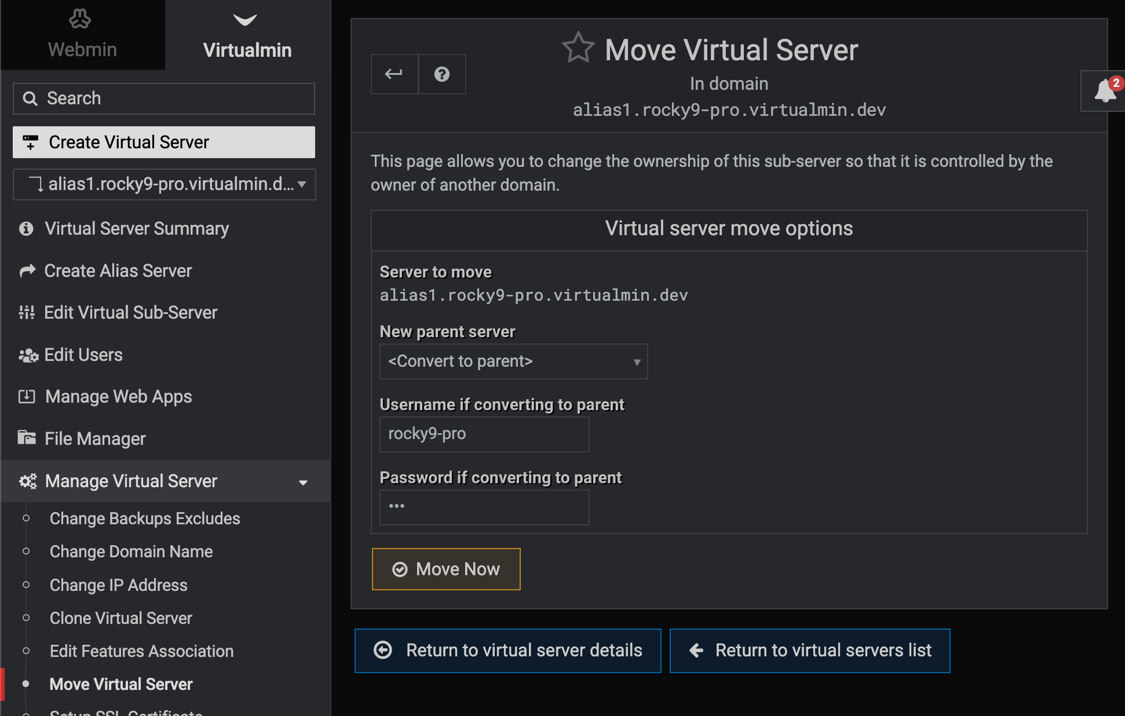Image resolution: width=1125 pixels, height=716 pixels.
Task: Open notifications bell icon
Action: (1105, 91)
